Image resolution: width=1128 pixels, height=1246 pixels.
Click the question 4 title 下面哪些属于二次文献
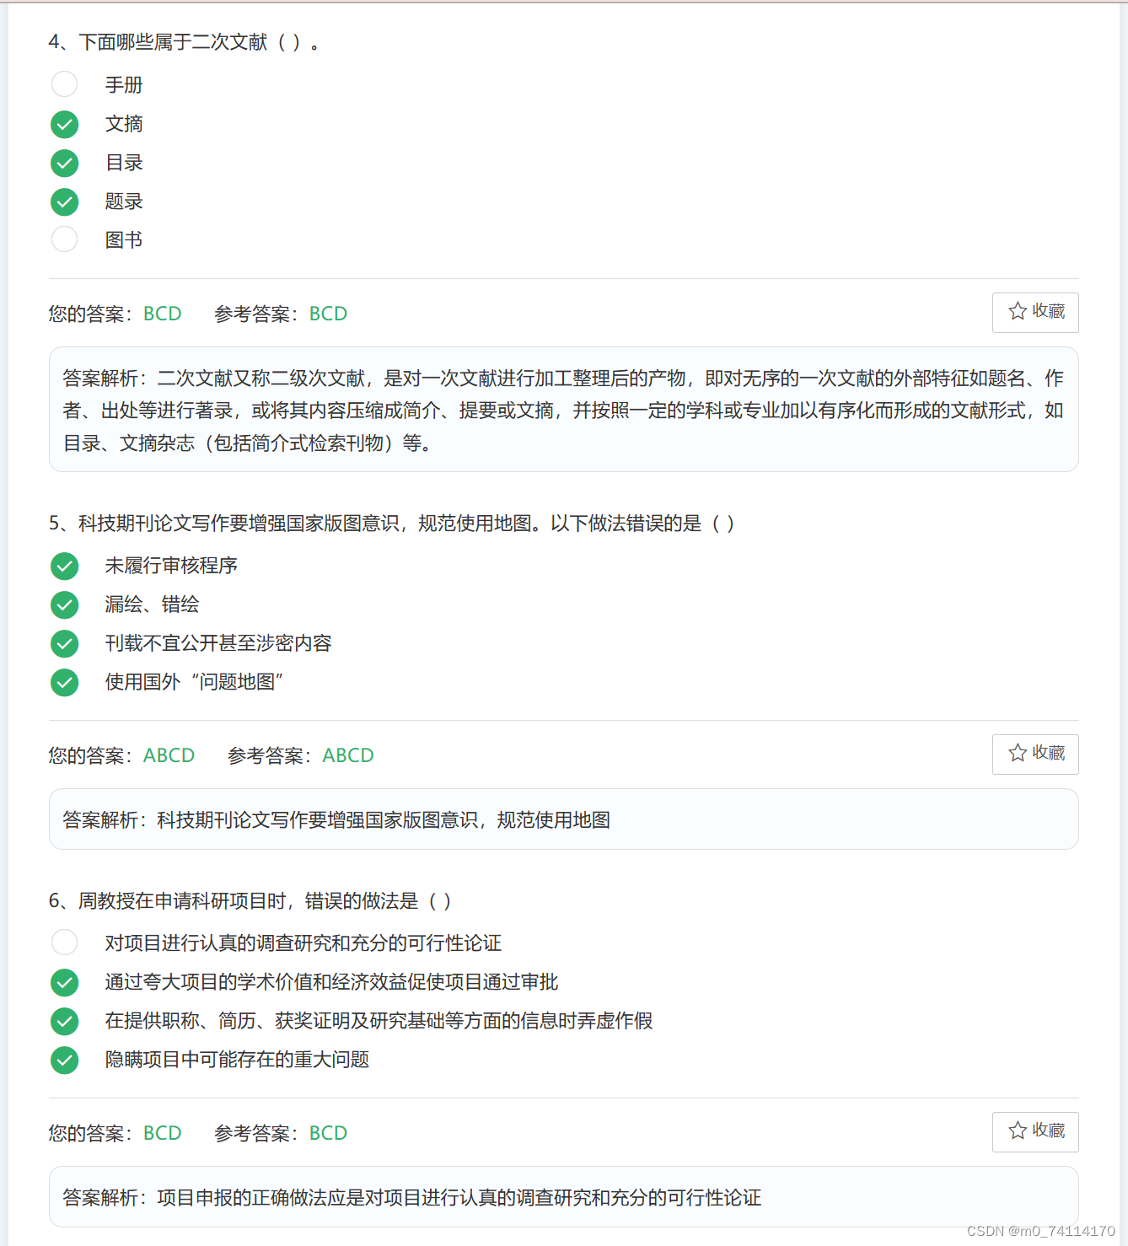[185, 42]
